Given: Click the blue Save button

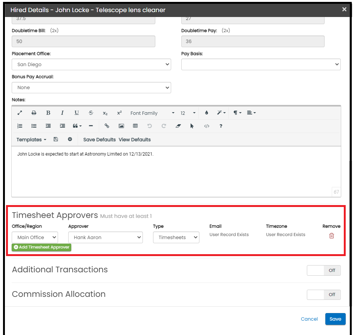Looking at the screenshot, I should tap(336, 319).
